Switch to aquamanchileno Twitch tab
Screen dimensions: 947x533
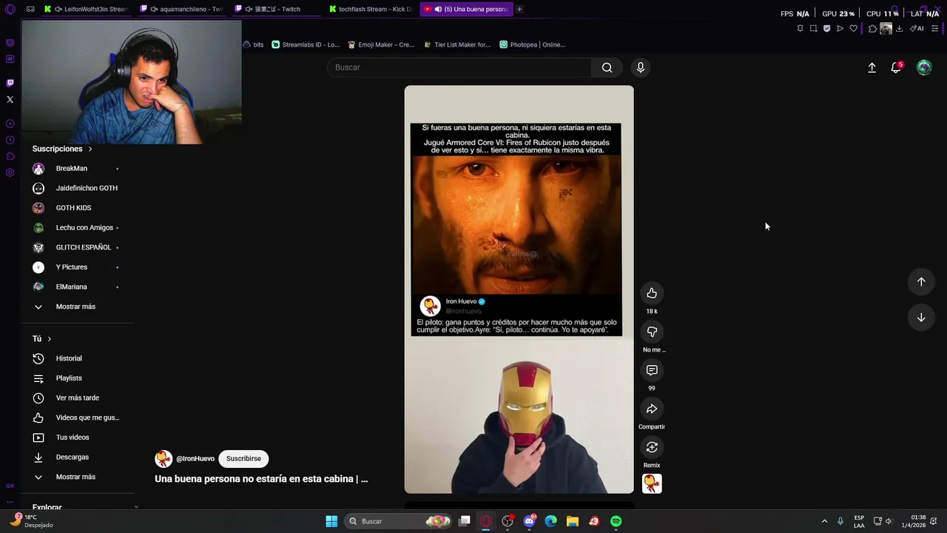tap(181, 9)
